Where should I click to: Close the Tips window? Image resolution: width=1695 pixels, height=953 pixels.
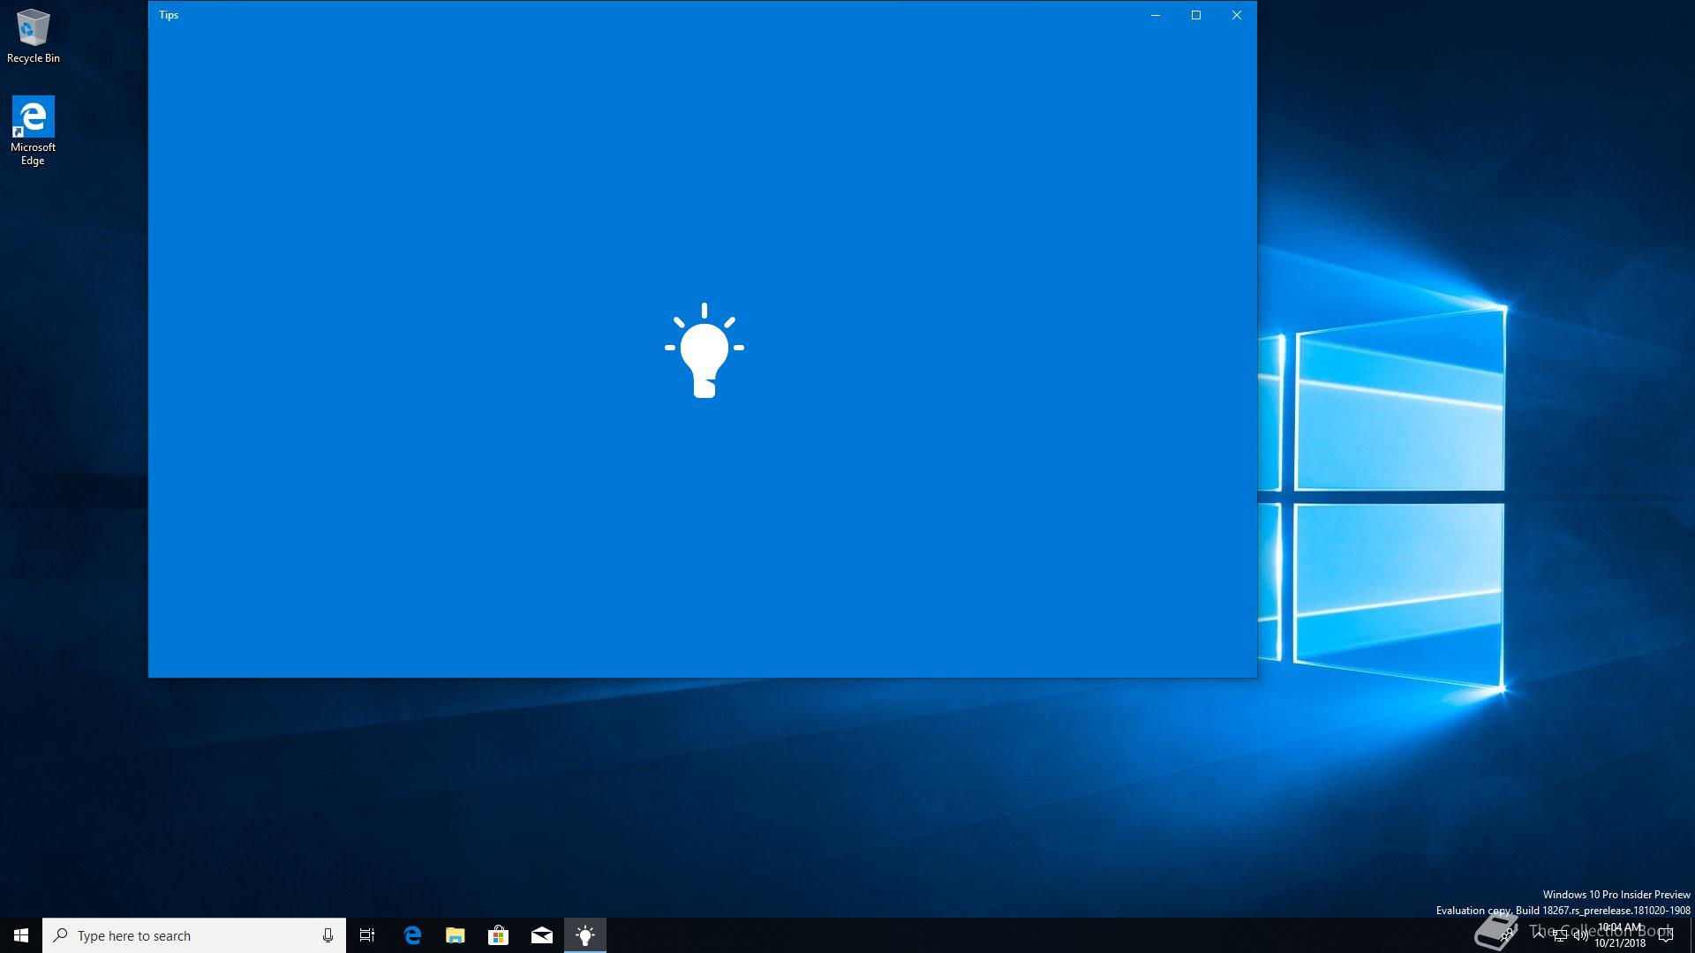click(x=1237, y=15)
